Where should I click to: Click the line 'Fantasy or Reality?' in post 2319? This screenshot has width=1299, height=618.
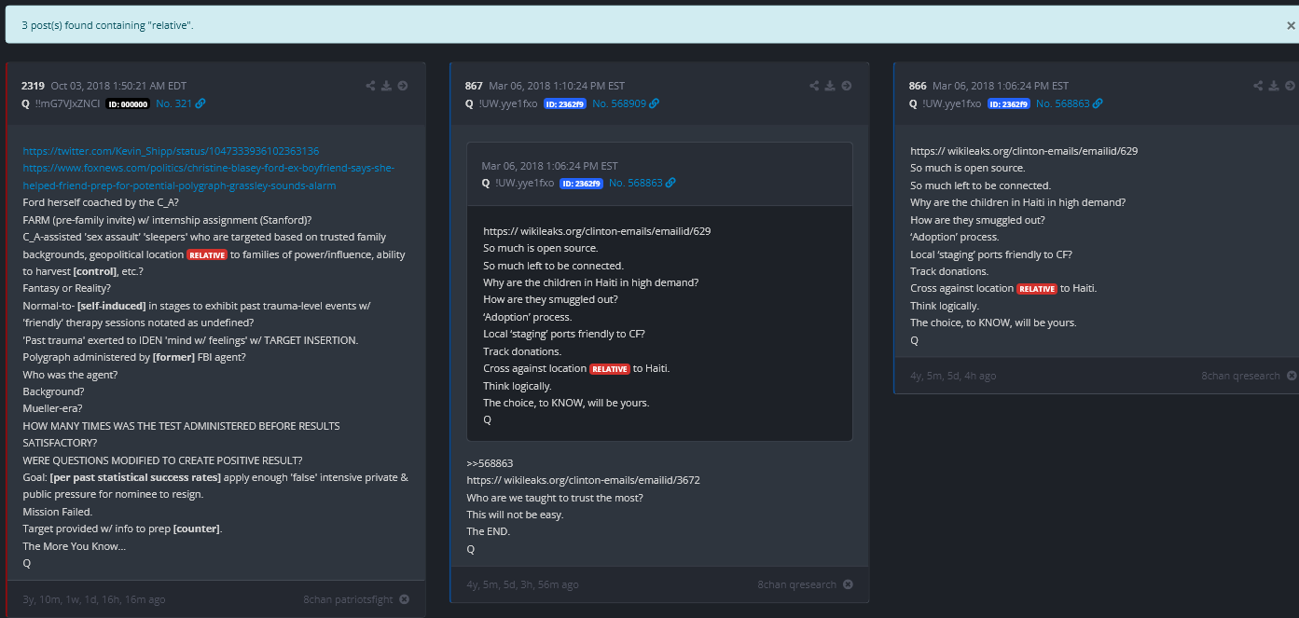click(67, 288)
